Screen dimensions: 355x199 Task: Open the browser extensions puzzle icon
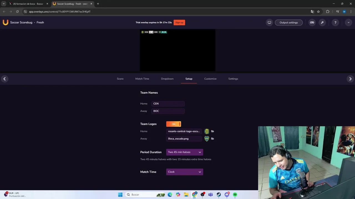[x=328, y=12]
